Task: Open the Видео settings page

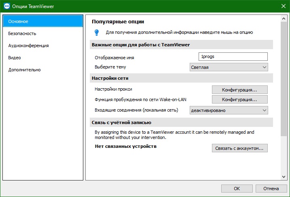Action: coord(43,58)
